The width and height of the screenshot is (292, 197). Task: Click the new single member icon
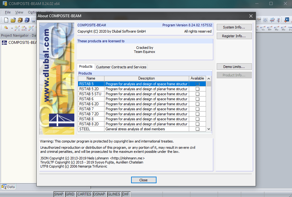[17, 28]
